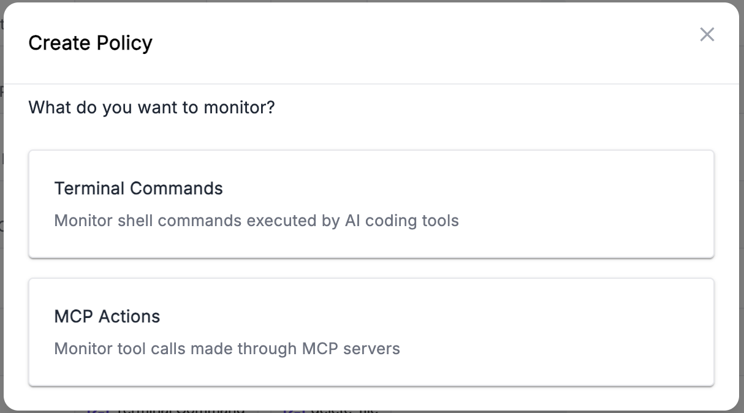Click the MCP Actions card title
Screen dimensions: 744x413
tap(107, 316)
